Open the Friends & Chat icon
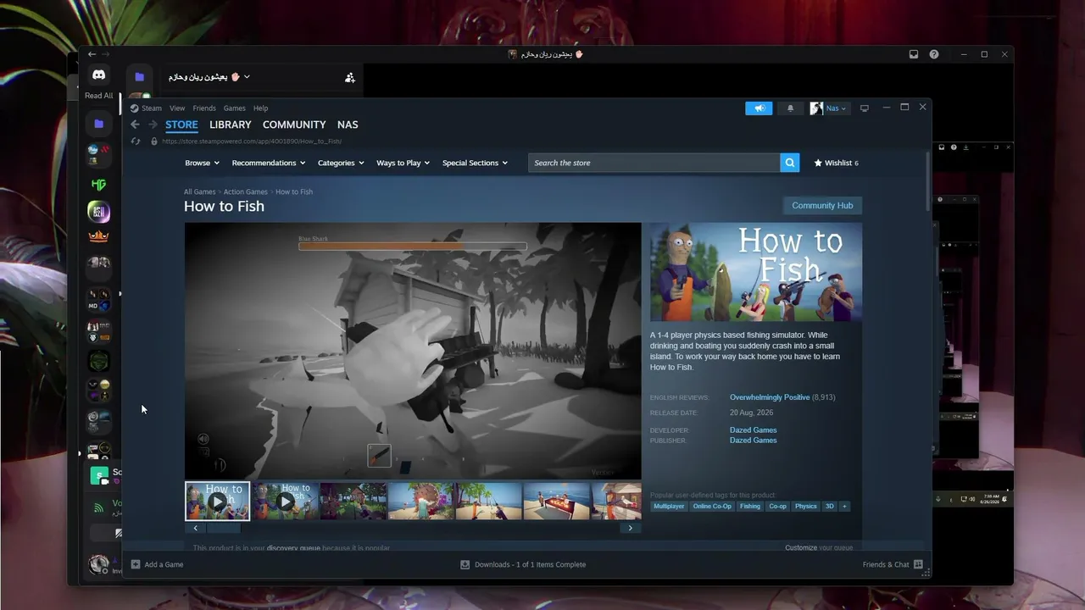 (918, 564)
